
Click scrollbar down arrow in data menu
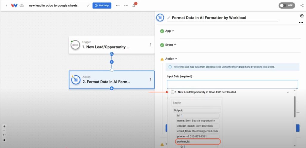[x=295, y=146]
